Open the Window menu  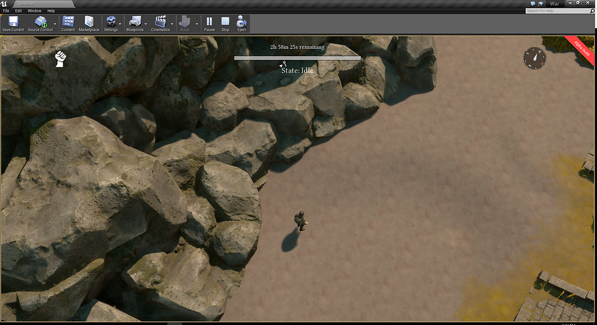(34, 11)
